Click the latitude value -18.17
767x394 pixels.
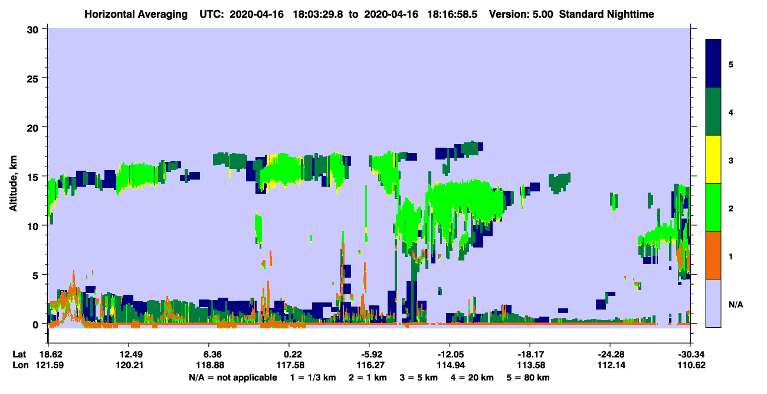(530, 354)
